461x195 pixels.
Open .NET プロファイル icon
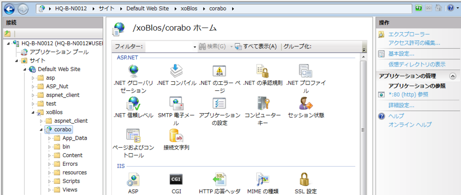(306, 71)
